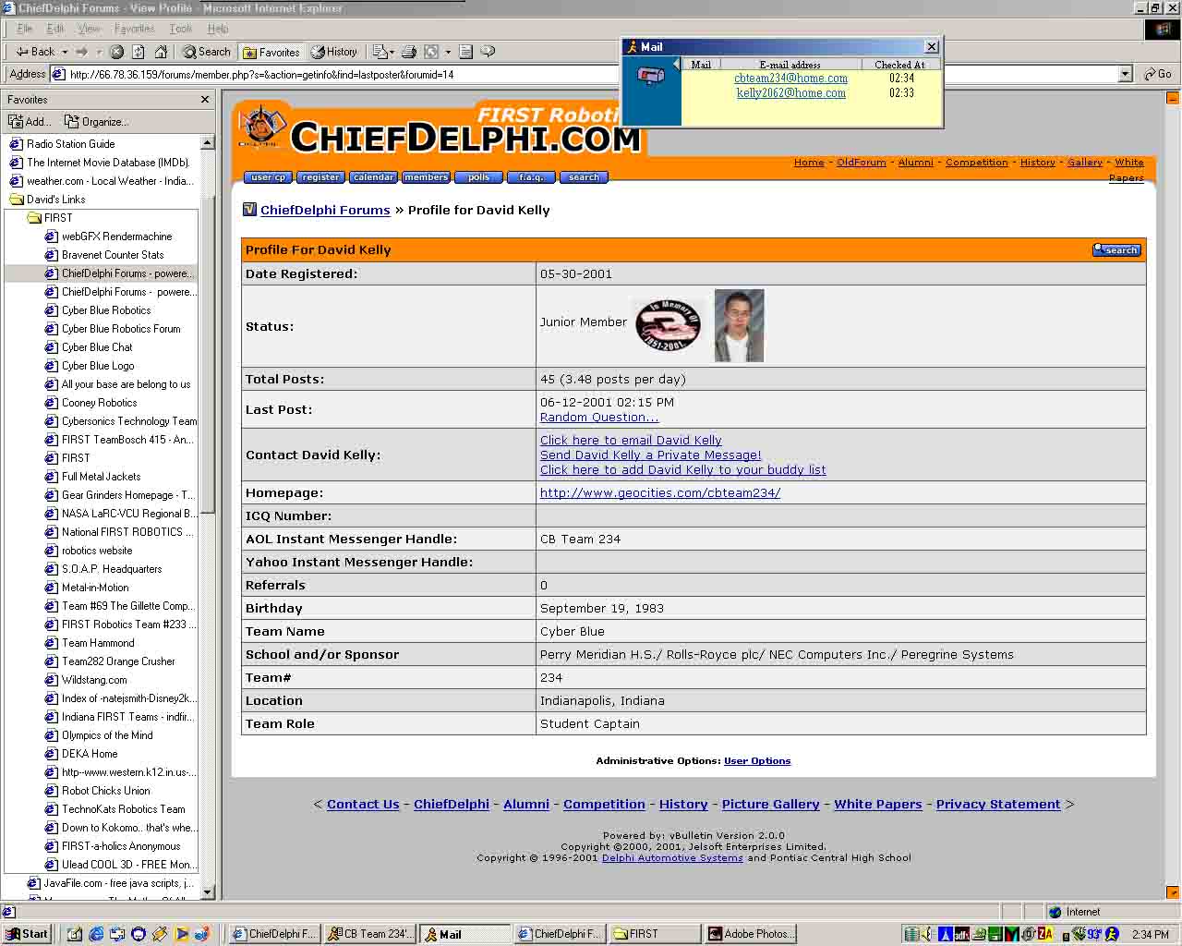
Task: Click the User Options admin link
Action: (x=757, y=761)
